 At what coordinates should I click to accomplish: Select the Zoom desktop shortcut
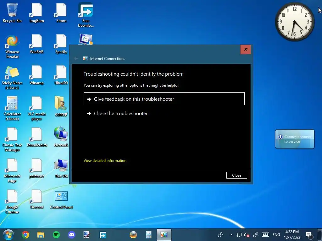click(61, 12)
